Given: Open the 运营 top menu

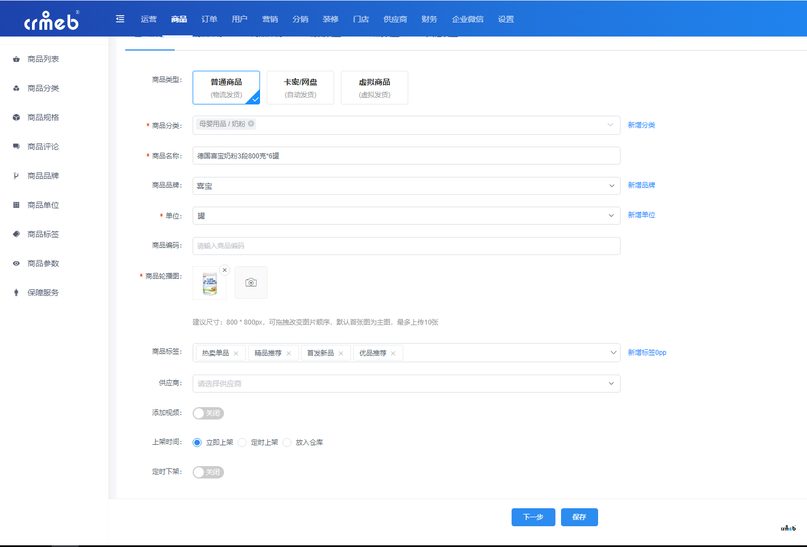Looking at the screenshot, I should [x=149, y=19].
